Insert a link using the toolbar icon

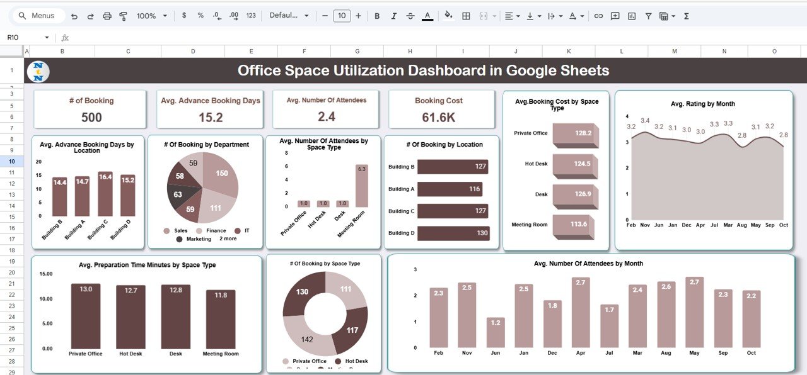point(598,16)
